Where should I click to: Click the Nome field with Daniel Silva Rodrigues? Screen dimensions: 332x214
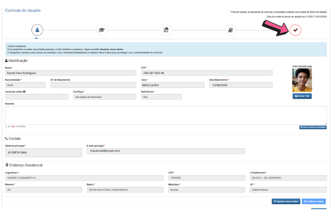[71, 73]
